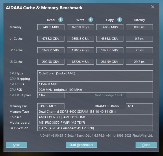
Task: Click the DRAM:FSB Ratio label
Action: 107,106
